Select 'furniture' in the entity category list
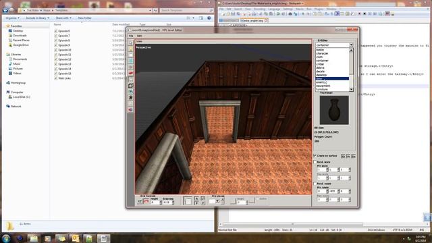Screen dimensions: 432x243 (x=332, y=89)
